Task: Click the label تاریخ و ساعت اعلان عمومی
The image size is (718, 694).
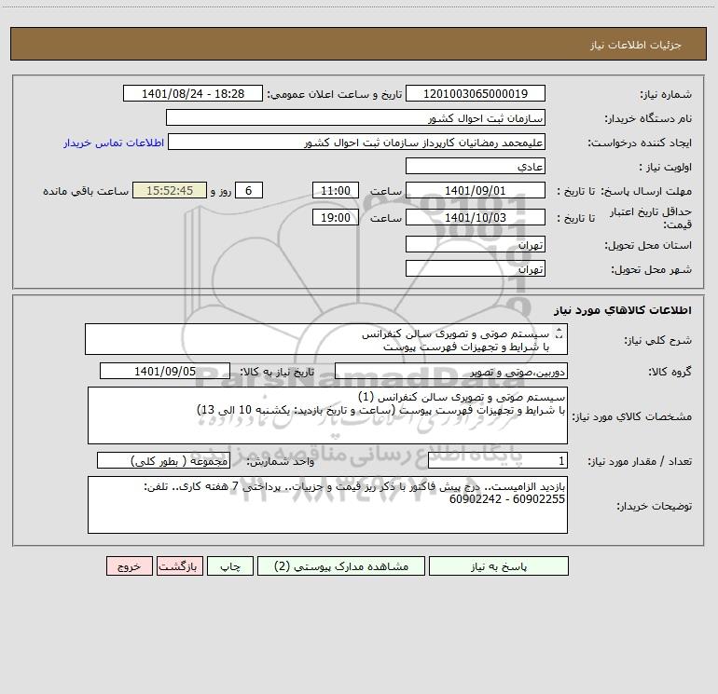Action: [x=334, y=95]
